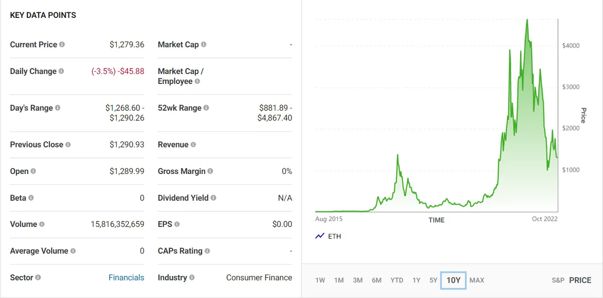Click the Volume value 15,816,352,659
This screenshot has width=603, height=298.
[117, 224]
